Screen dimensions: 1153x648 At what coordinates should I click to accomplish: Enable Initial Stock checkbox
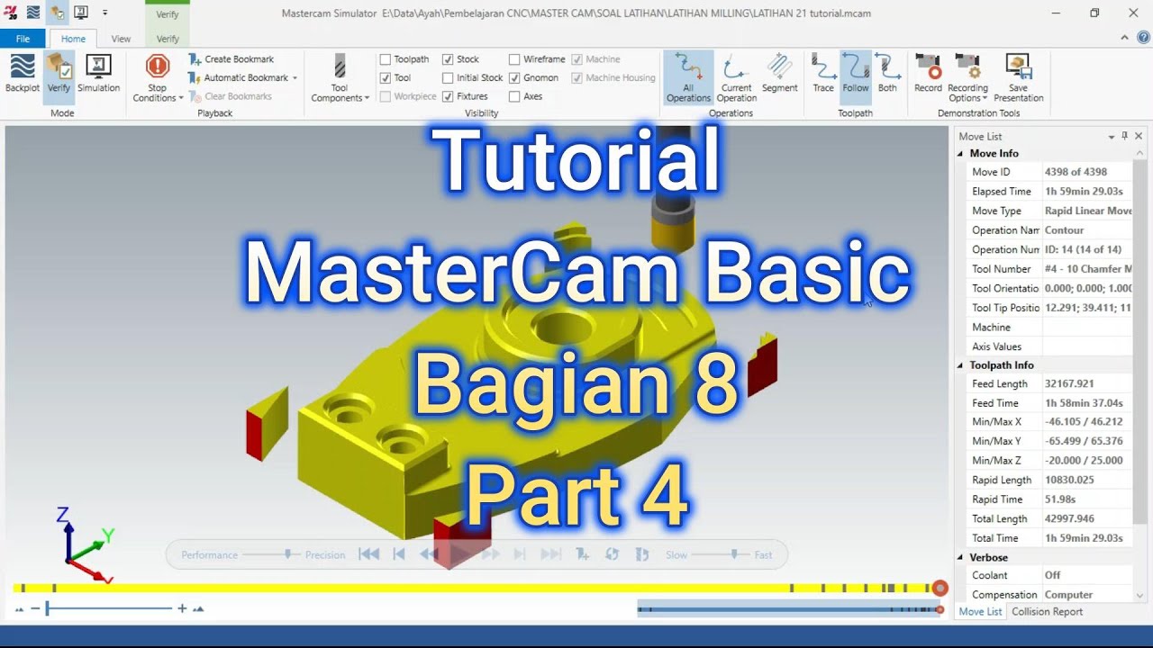point(448,77)
